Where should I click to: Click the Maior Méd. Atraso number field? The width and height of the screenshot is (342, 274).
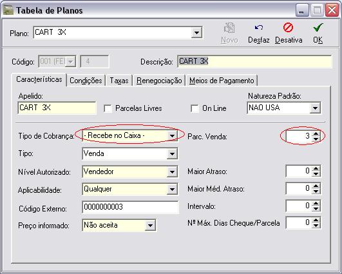[x=299, y=189]
